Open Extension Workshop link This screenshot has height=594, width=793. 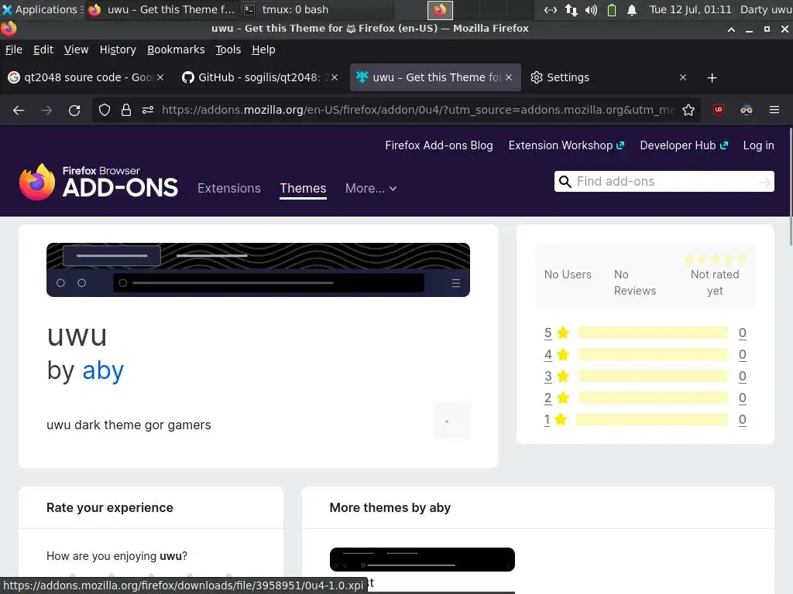(566, 145)
